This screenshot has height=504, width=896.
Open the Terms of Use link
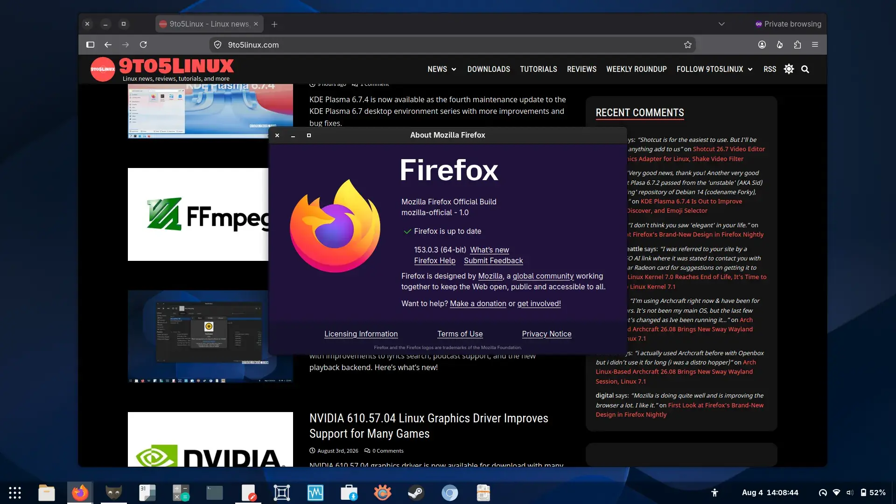tap(460, 334)
